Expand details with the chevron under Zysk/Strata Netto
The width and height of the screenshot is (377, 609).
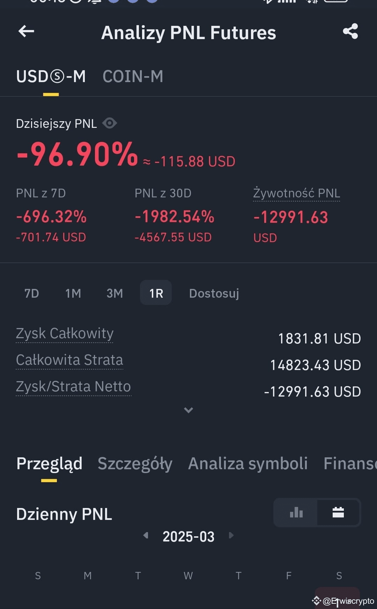click(188, 410)
